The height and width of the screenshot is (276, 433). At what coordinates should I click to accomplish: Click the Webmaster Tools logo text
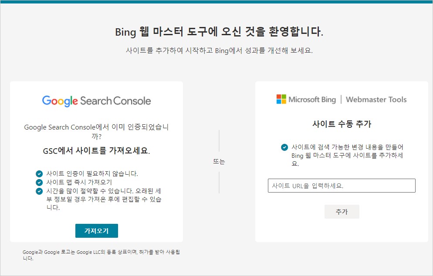376,100
